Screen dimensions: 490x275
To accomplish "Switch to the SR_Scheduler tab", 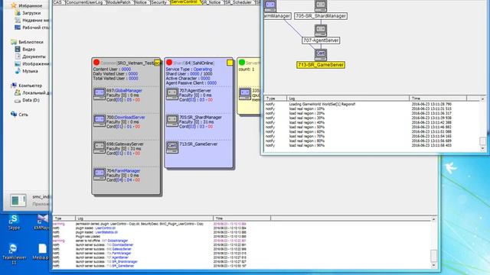I will pos(239,2).
